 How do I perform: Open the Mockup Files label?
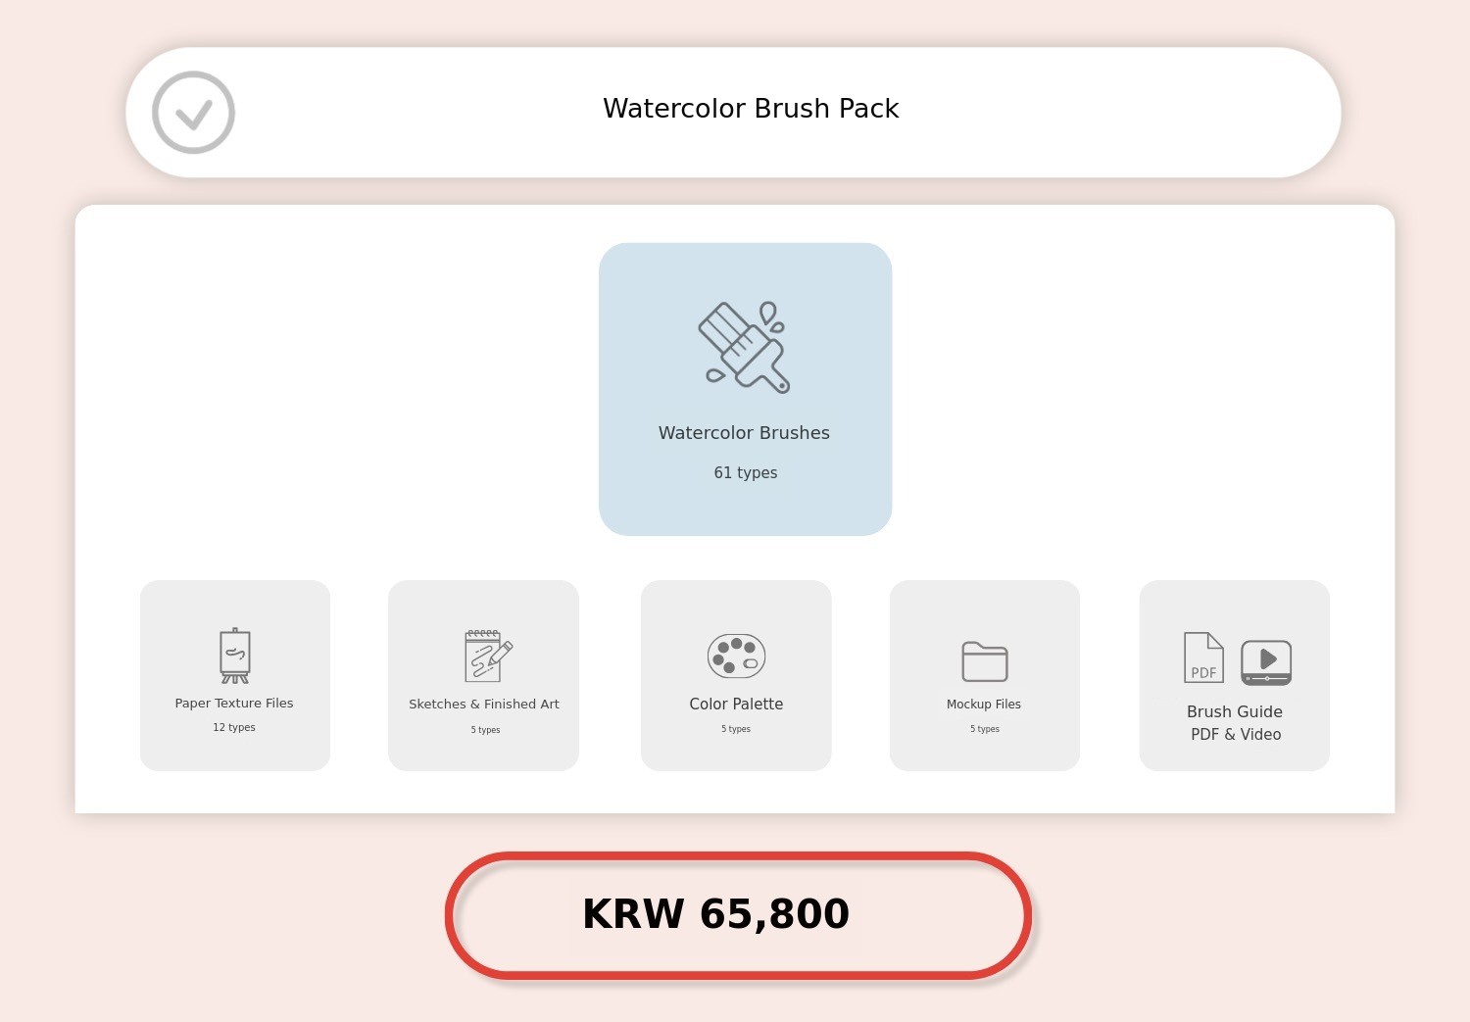(x=984, y=705)
